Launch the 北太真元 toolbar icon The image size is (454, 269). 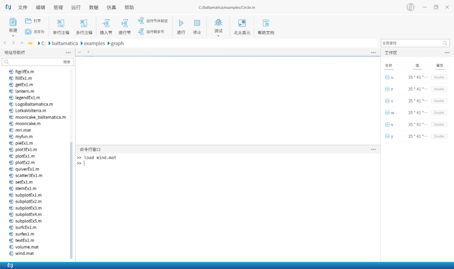242,23
